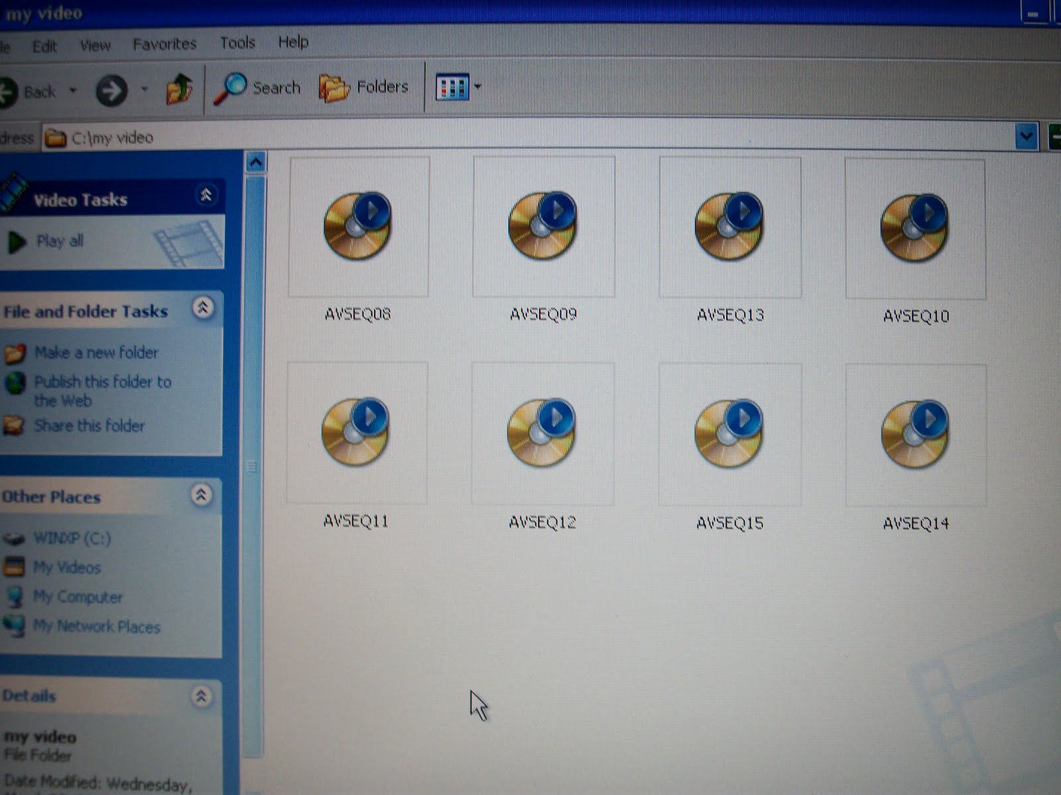Collapse the Video Tasks panel
1061x795 pixels.
click(x=206, y=195)
